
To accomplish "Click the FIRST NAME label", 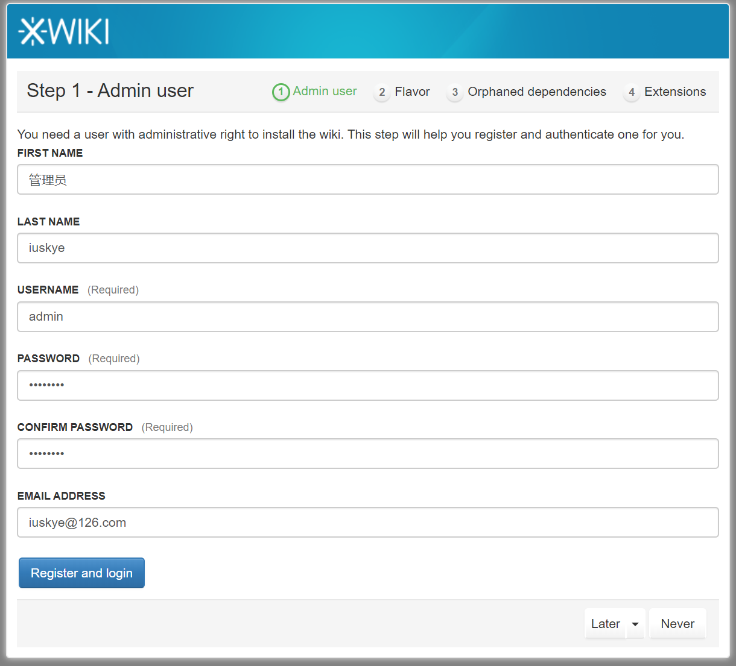I will point(50,153).
